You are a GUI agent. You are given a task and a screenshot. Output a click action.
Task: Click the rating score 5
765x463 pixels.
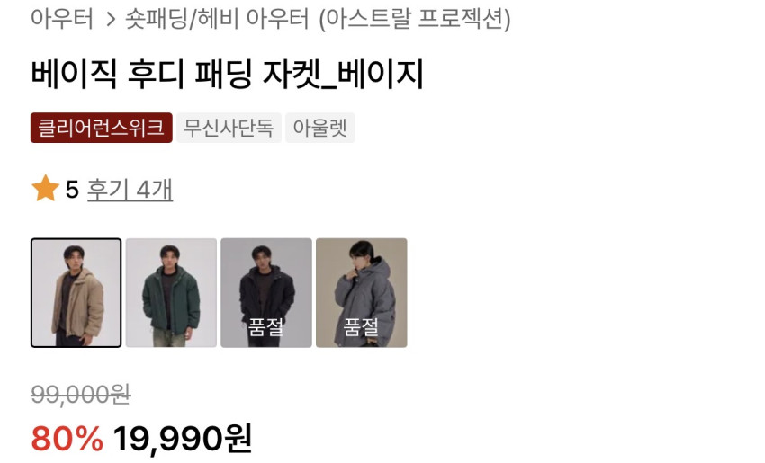click(x=72, y=190)
